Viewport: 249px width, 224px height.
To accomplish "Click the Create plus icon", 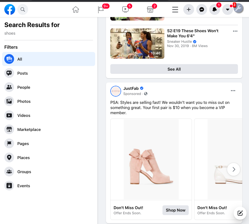I will pyautogui.click(x=188, y=9).
